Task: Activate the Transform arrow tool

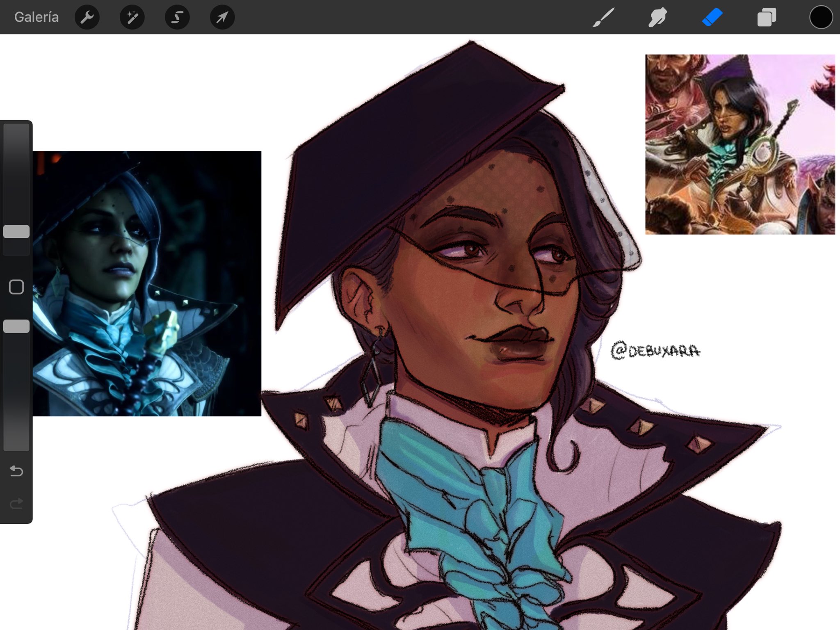Action: [x=222, y=17]
